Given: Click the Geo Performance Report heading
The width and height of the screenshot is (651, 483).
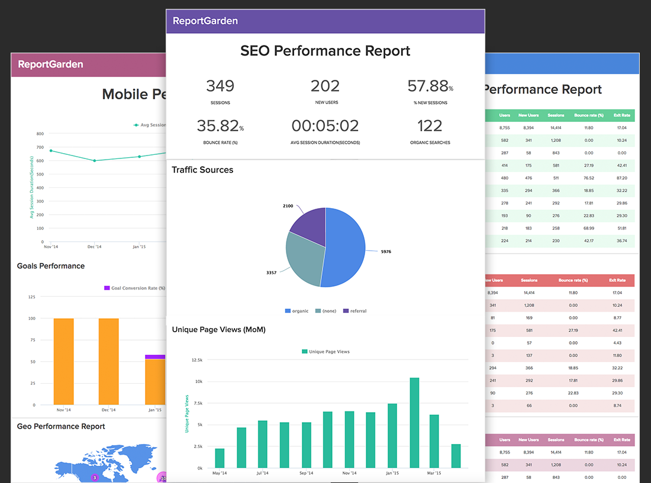Looking at the screenshot, I should [63, 426].
